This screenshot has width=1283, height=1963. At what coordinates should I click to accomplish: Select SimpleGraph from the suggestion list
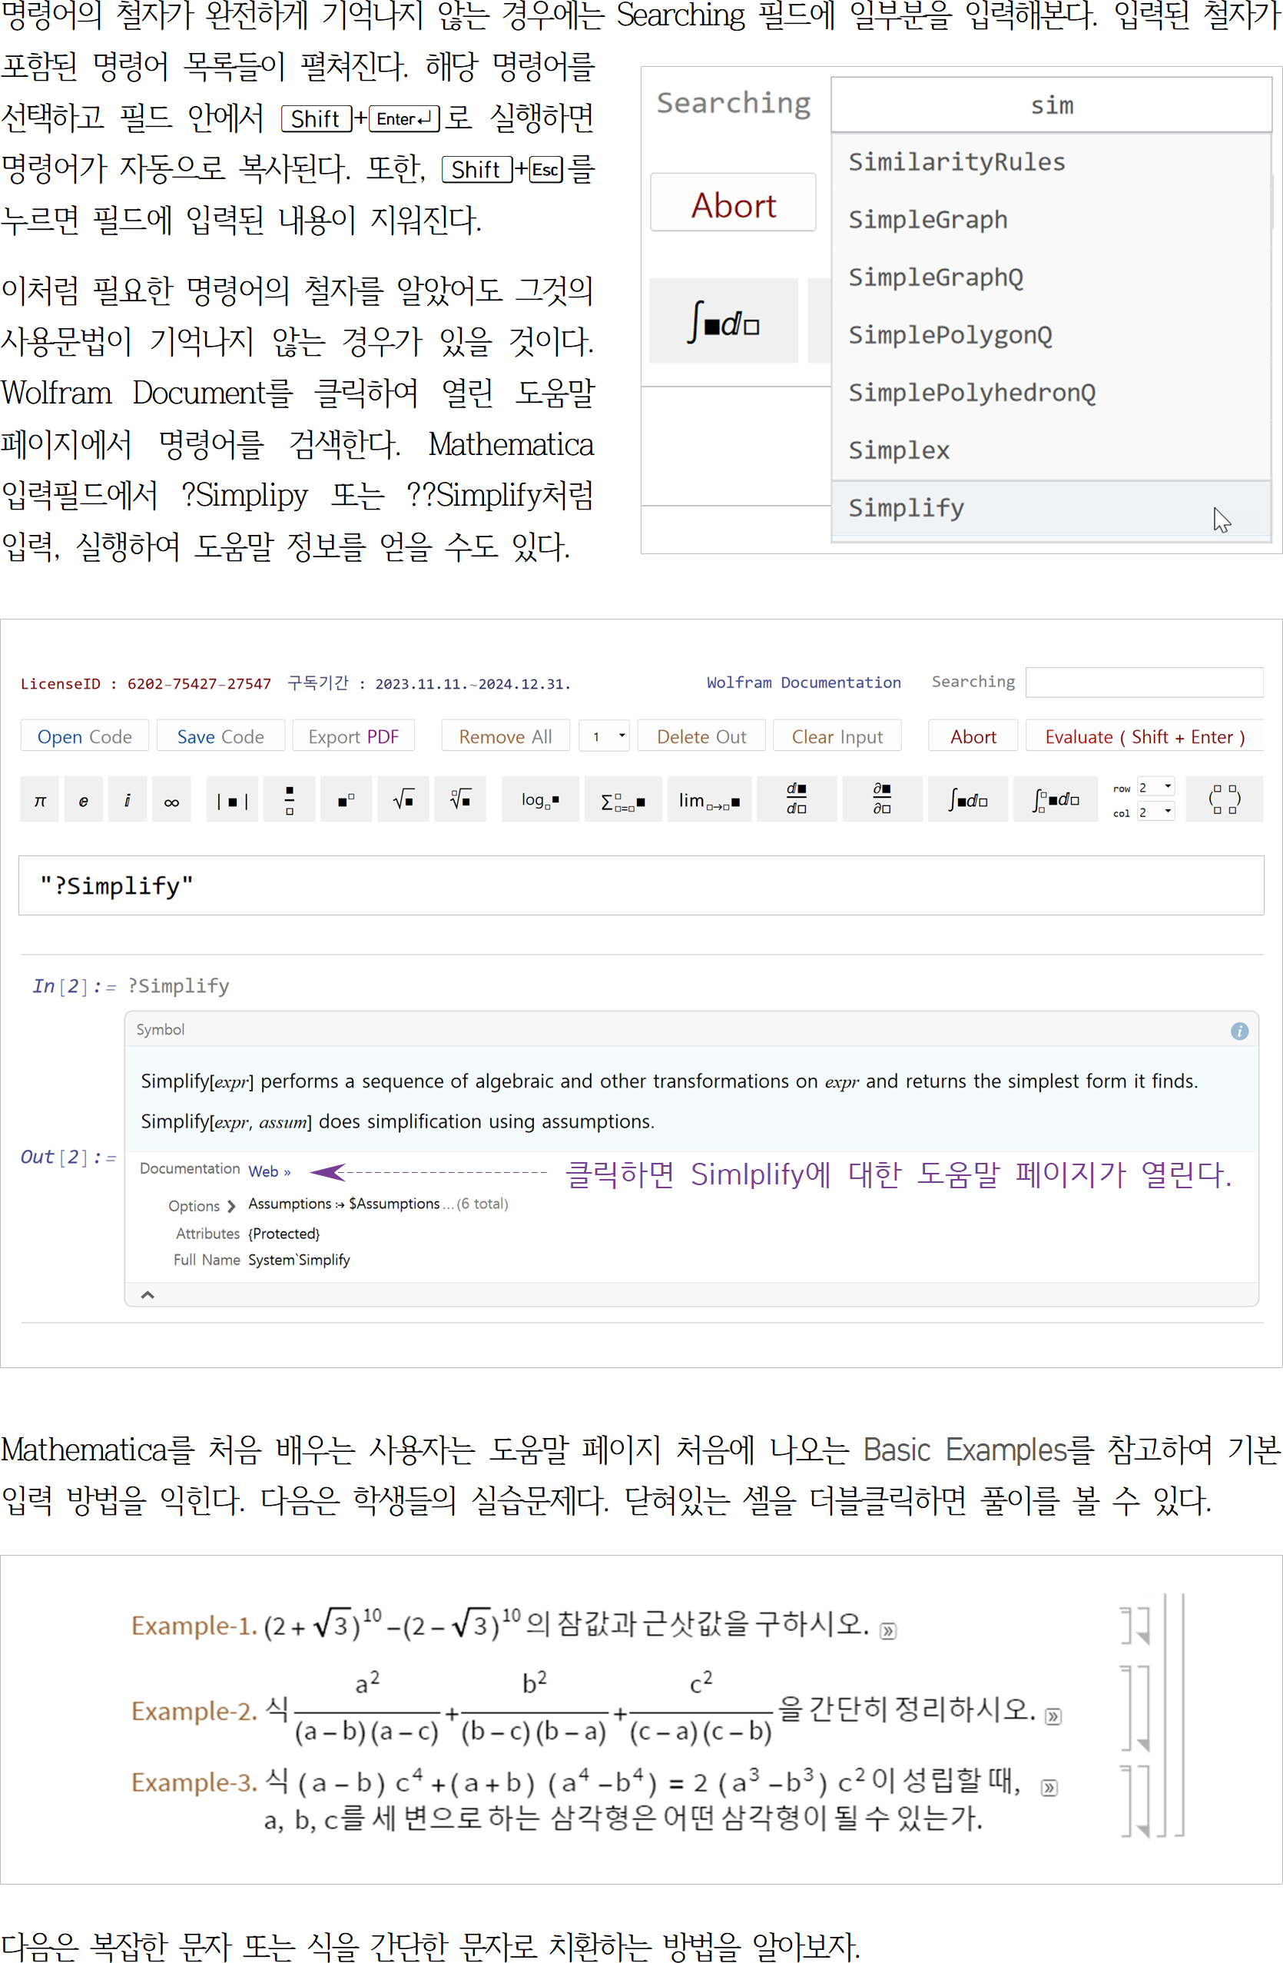(927, 219)
